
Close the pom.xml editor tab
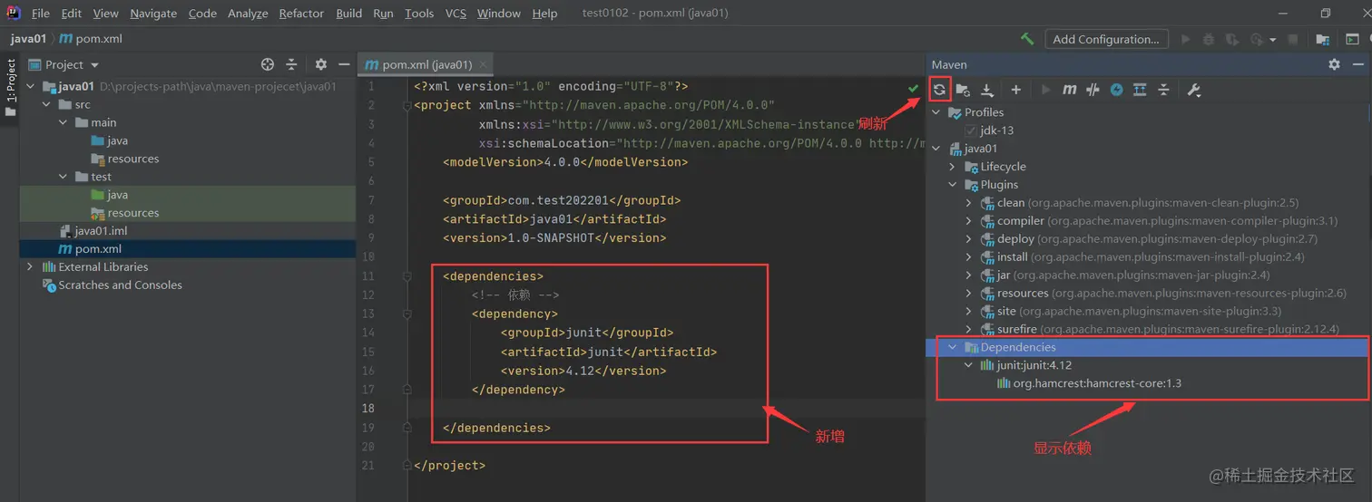click(484, 64)
